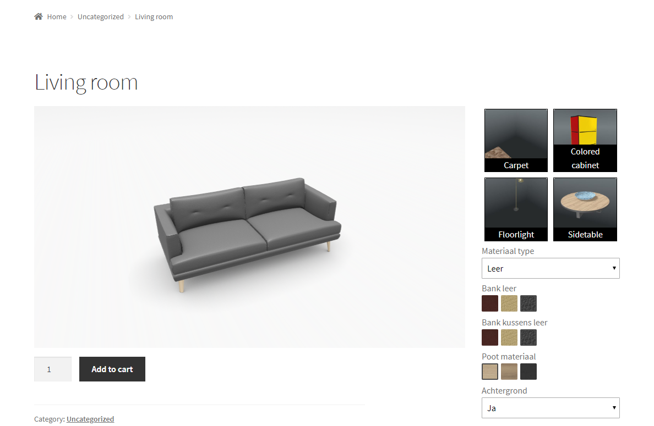Viewport: 654px width, 426px height.
Task: Open the Uncategorized breadcrumb link
Action: point(101,16)
